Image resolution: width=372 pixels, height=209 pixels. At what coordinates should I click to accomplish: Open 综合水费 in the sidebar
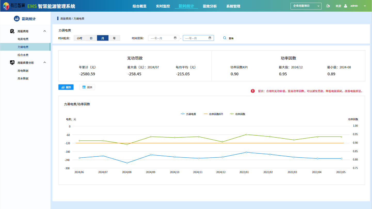23,55
